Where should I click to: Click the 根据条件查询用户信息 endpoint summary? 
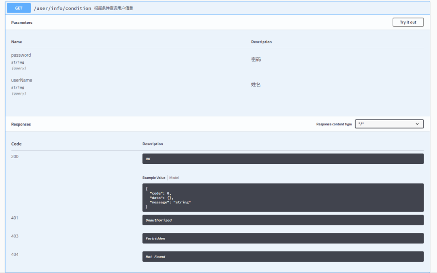click(113, 8)
